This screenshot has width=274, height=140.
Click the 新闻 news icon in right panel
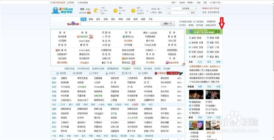coord(208,38)
